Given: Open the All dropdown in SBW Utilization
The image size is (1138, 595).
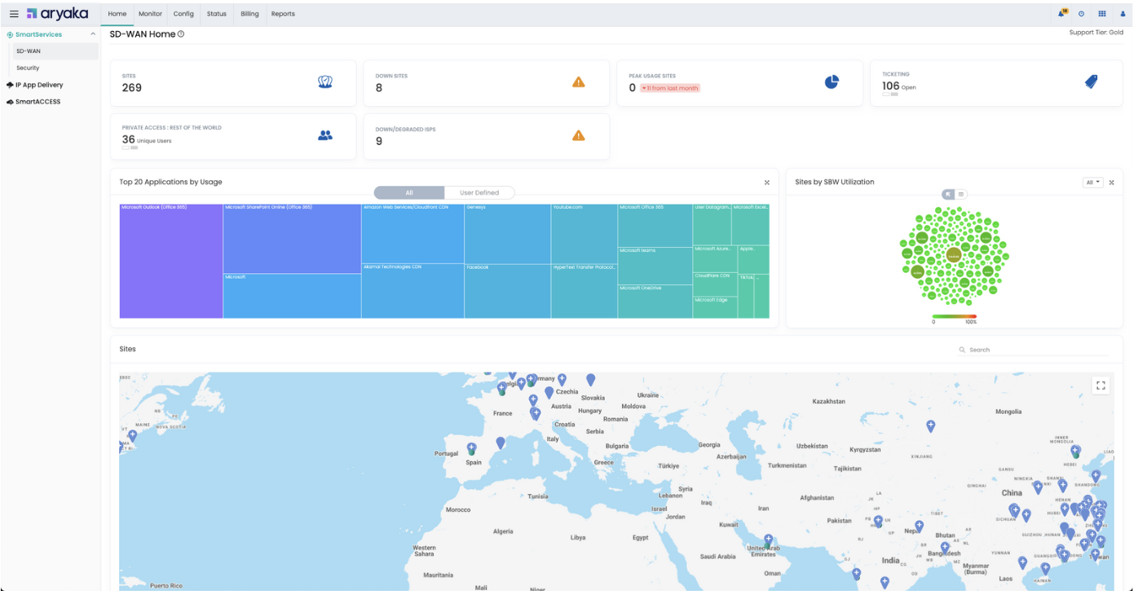Looking at the screenshot, I should coord(1092,183).
